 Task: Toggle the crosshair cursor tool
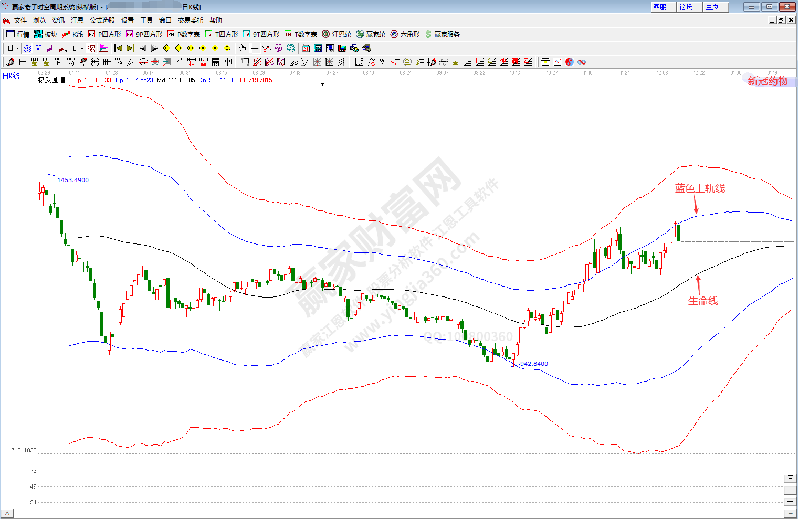coord(255,48)
